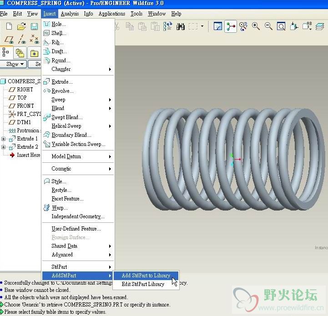Choose Style from Insert menu
Screen dimensions: 328x316
click(78, 181)
